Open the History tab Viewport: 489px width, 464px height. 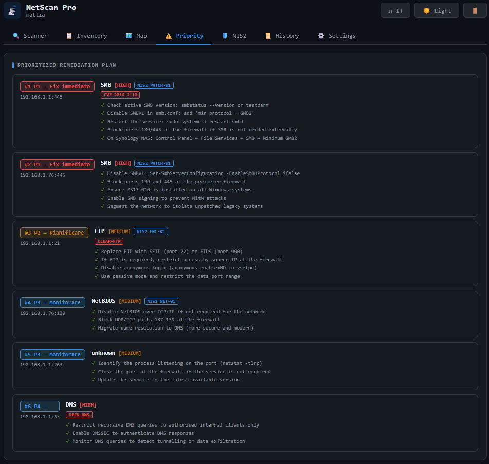[x=282, y=36]
